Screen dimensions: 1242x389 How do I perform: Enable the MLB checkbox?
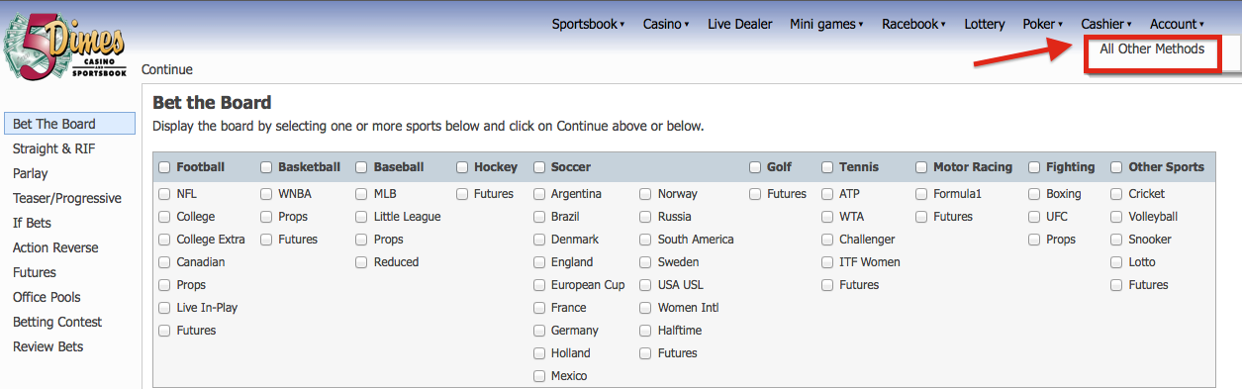pos(361,194)
